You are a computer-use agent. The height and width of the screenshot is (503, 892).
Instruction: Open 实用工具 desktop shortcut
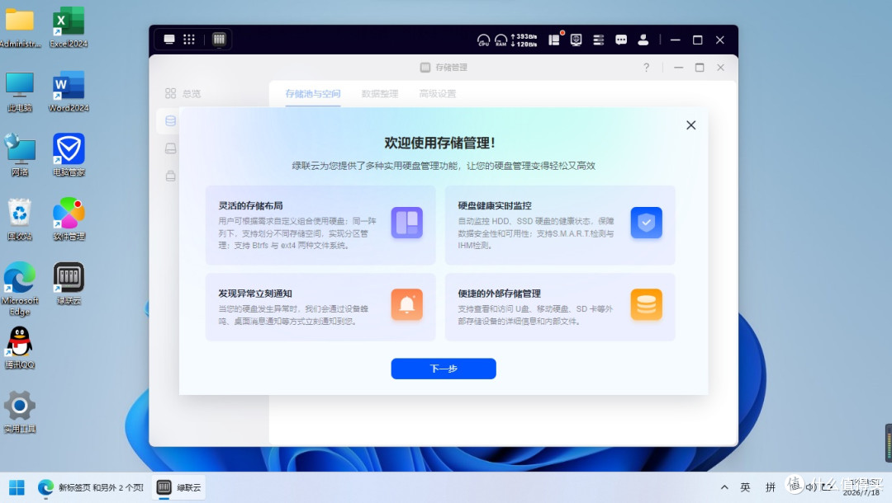pyautogui.click(x=19, y=412)
